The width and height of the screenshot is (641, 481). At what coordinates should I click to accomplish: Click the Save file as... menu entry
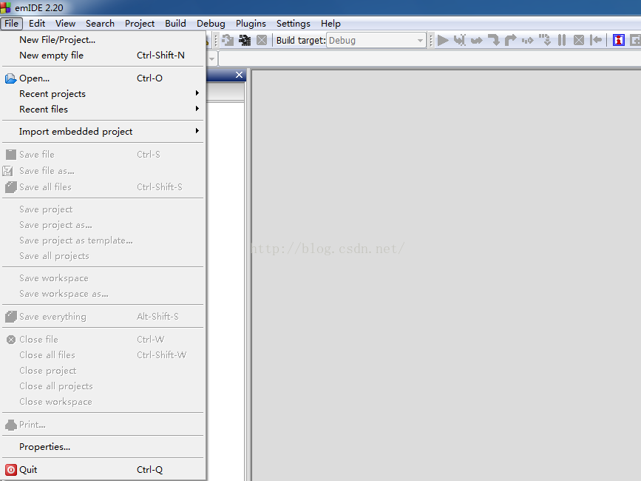(103, 170)
